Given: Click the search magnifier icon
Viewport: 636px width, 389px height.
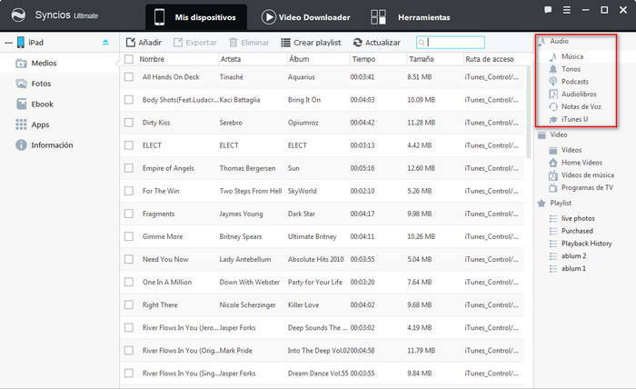Looking at the screenshot, I should (422, 42).
